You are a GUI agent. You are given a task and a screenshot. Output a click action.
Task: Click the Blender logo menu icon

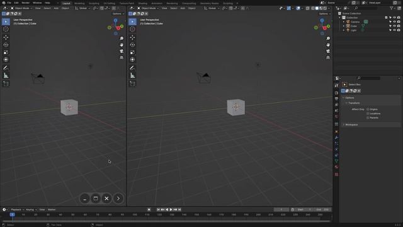coord(3,3)
